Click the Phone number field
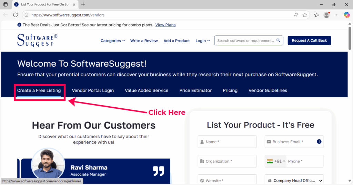The height and width of the screenshot is (185, 353). click(305, 161)
